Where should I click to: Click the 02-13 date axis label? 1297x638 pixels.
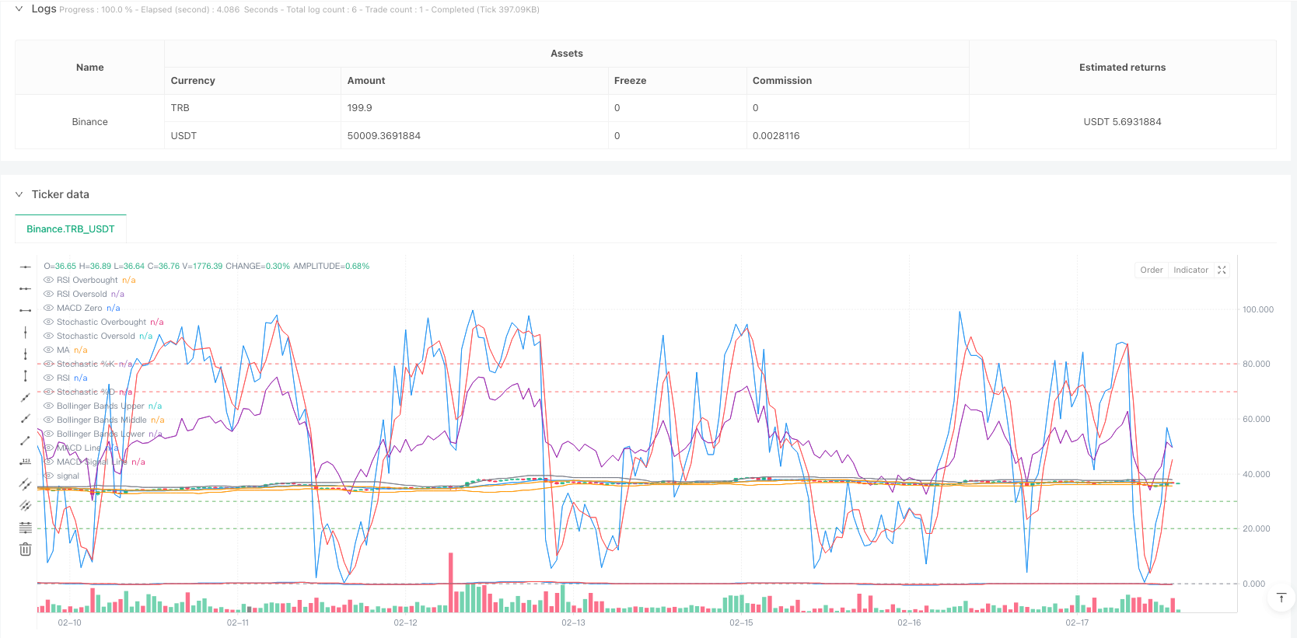[x=574, y=622]
